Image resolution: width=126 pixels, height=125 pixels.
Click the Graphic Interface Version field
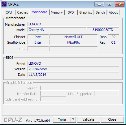click(80, 88)
